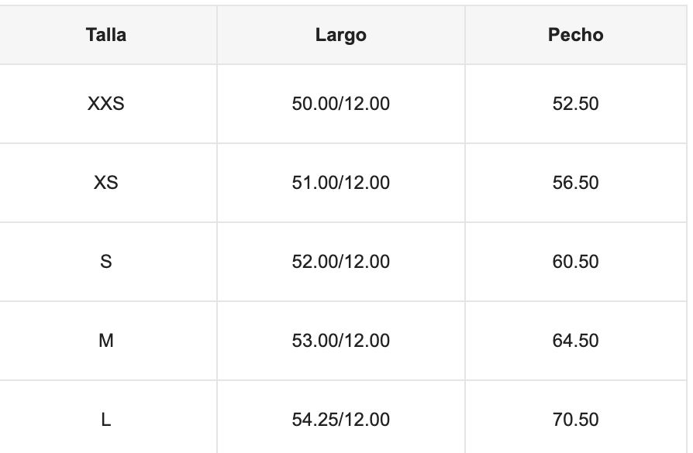Click the Talla column header

[106, 35]
